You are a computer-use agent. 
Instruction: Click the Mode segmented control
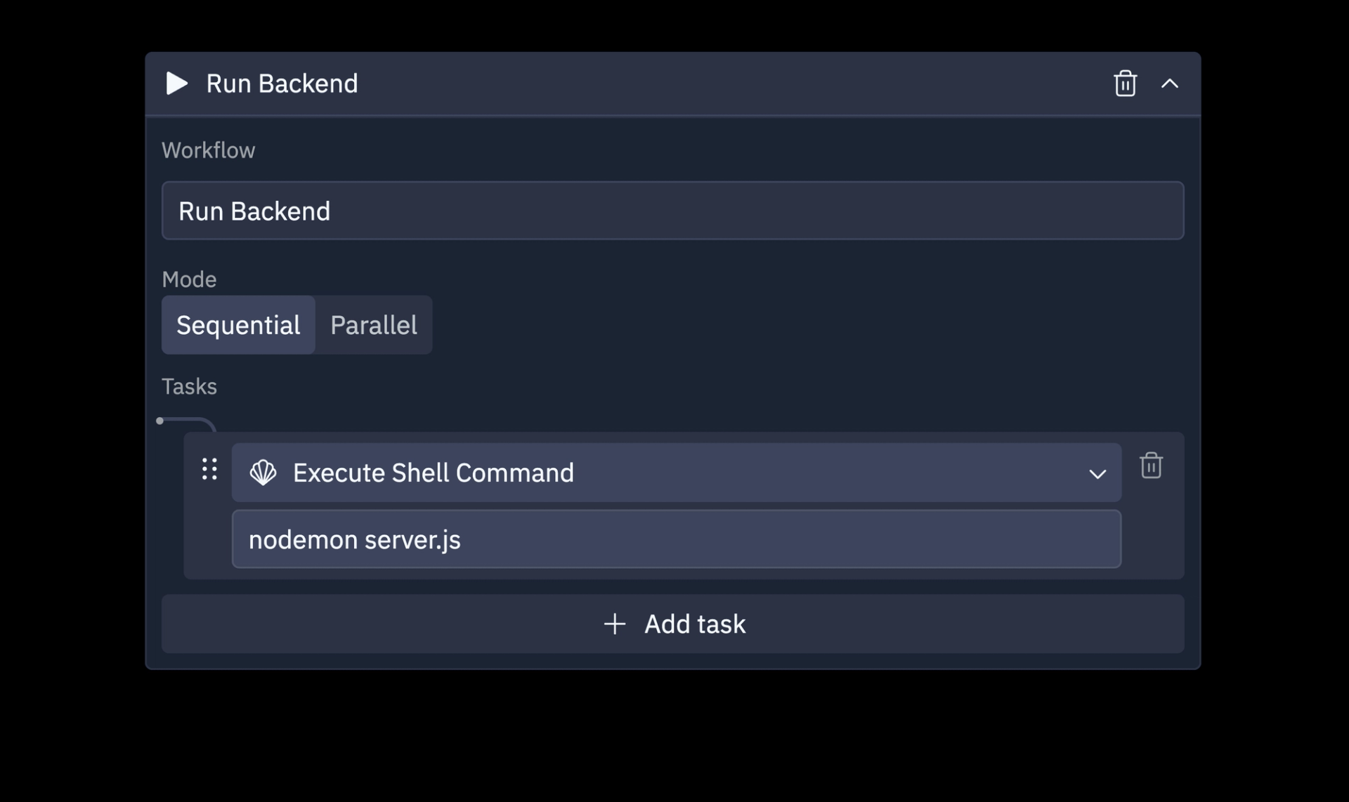click(296, 324)
